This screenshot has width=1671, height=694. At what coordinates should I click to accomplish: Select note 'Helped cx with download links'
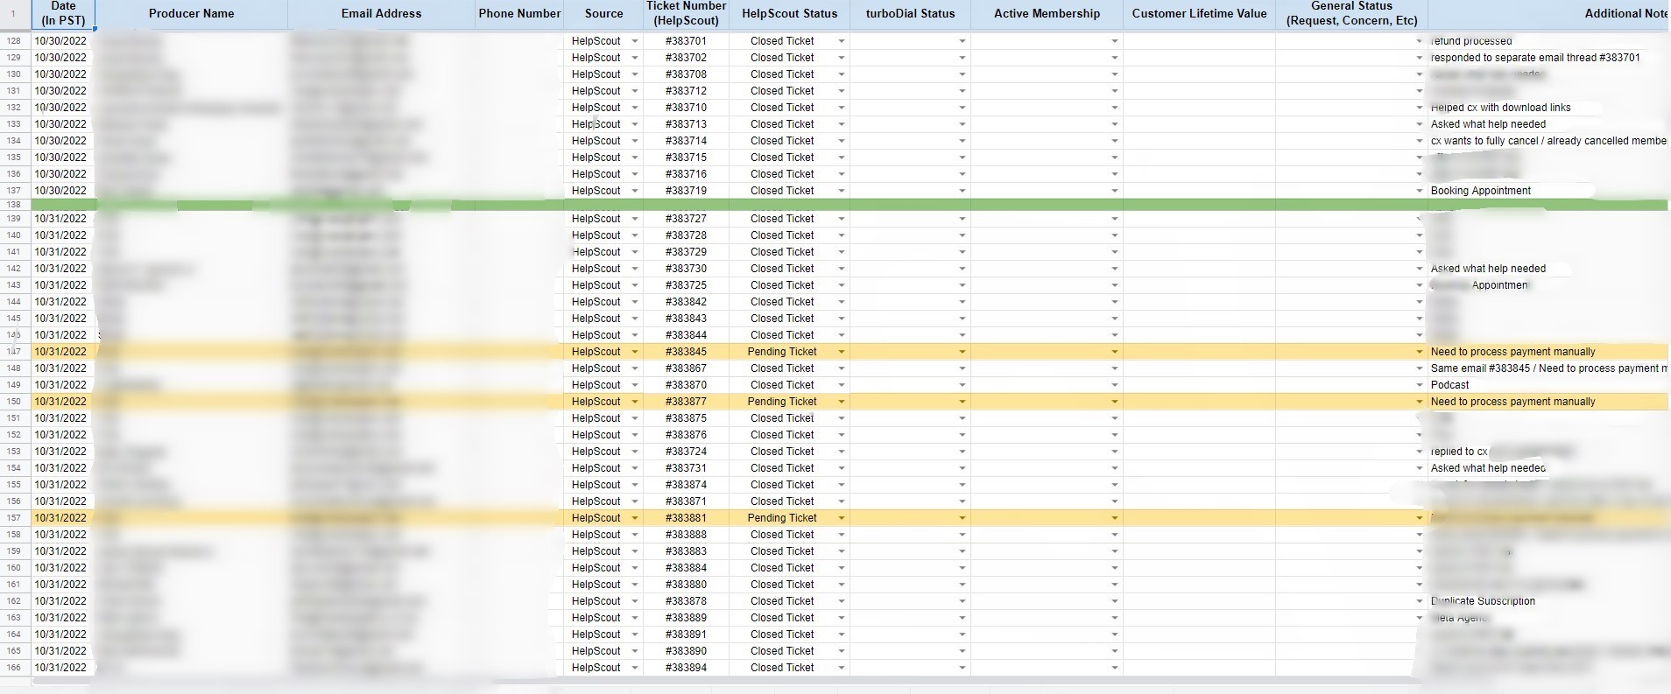pyautogui.click(x=1500, y=108)
